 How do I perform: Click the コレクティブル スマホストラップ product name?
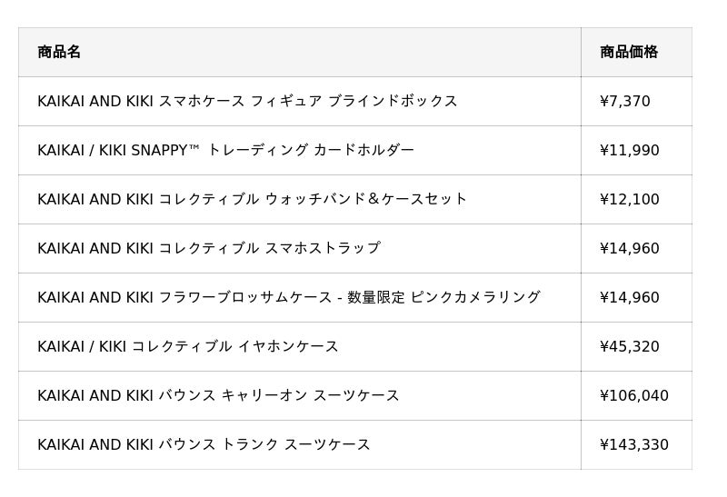click(208, 248)
